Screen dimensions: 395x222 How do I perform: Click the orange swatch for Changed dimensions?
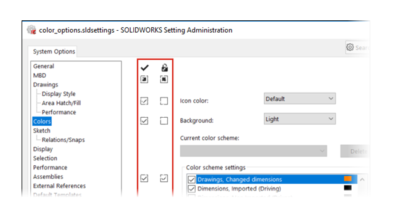[x=347, y=178]
